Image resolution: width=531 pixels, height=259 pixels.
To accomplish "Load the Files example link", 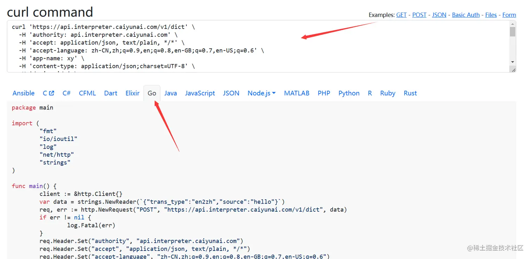I will pos(491,15).
